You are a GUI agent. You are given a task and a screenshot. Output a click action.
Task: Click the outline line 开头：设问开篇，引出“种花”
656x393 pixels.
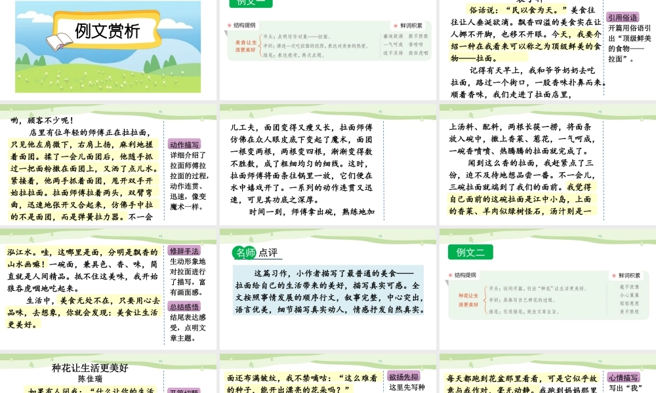(x=538, y=289)
